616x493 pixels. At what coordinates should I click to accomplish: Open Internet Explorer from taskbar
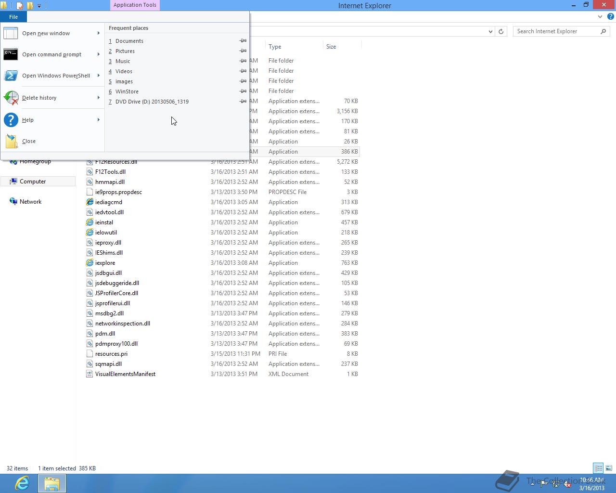(x=22, y=483)
